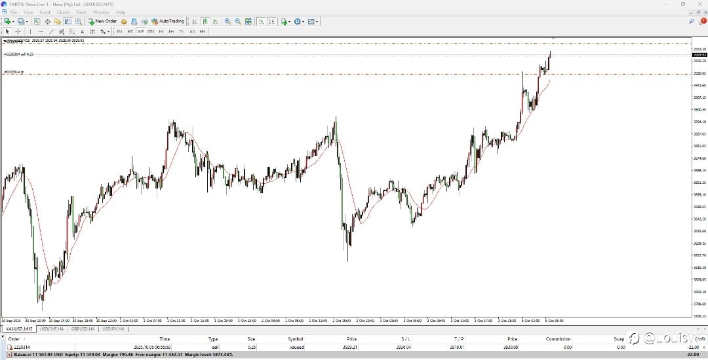
Task: Set timeframe to MN
Action: pyautogui.click(x=203, y=31)
